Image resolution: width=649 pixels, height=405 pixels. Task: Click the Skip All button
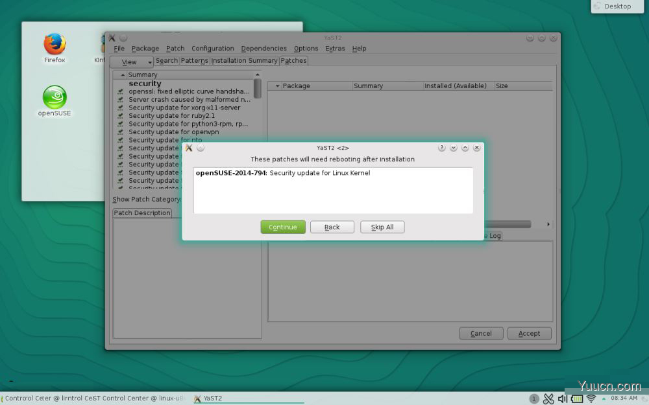382,227
